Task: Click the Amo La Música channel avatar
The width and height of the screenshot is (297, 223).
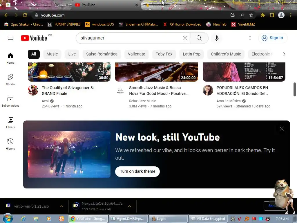Action: pos(208,90)
